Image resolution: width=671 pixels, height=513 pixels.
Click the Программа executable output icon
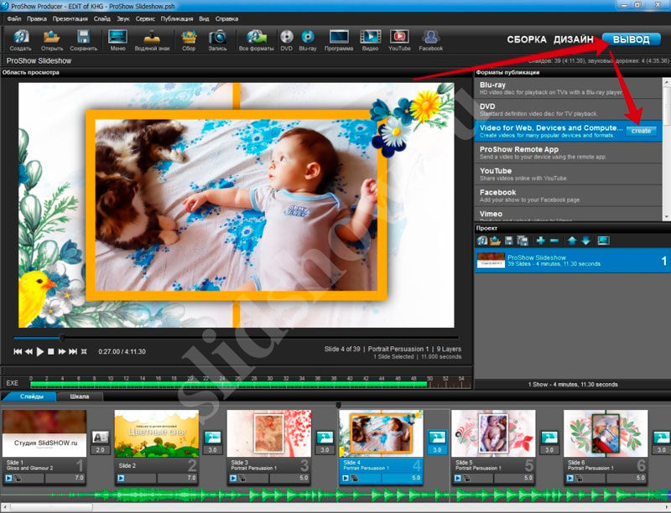point(339,39)
